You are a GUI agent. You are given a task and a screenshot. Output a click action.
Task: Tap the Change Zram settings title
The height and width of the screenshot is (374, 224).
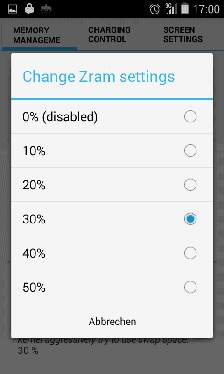click(99, 77)
